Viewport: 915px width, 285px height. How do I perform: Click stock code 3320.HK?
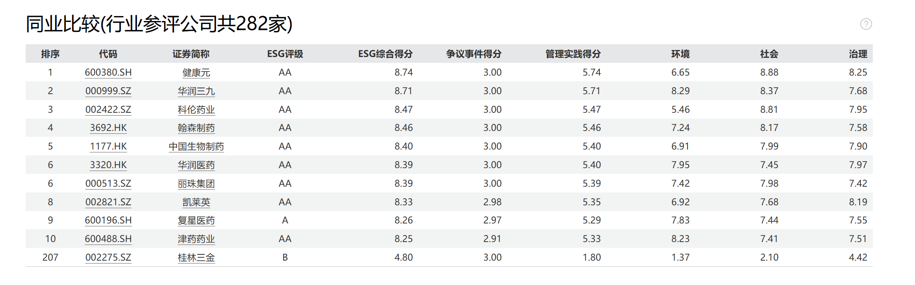[108, 165]
